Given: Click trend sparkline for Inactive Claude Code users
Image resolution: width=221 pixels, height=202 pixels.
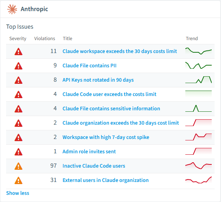Looking at the screenshot, I should coord(199,166).
